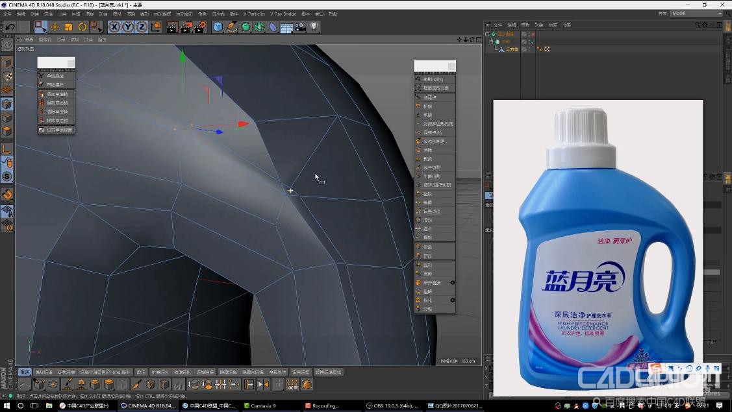Click the coordinate system icon

click(155, 27)
